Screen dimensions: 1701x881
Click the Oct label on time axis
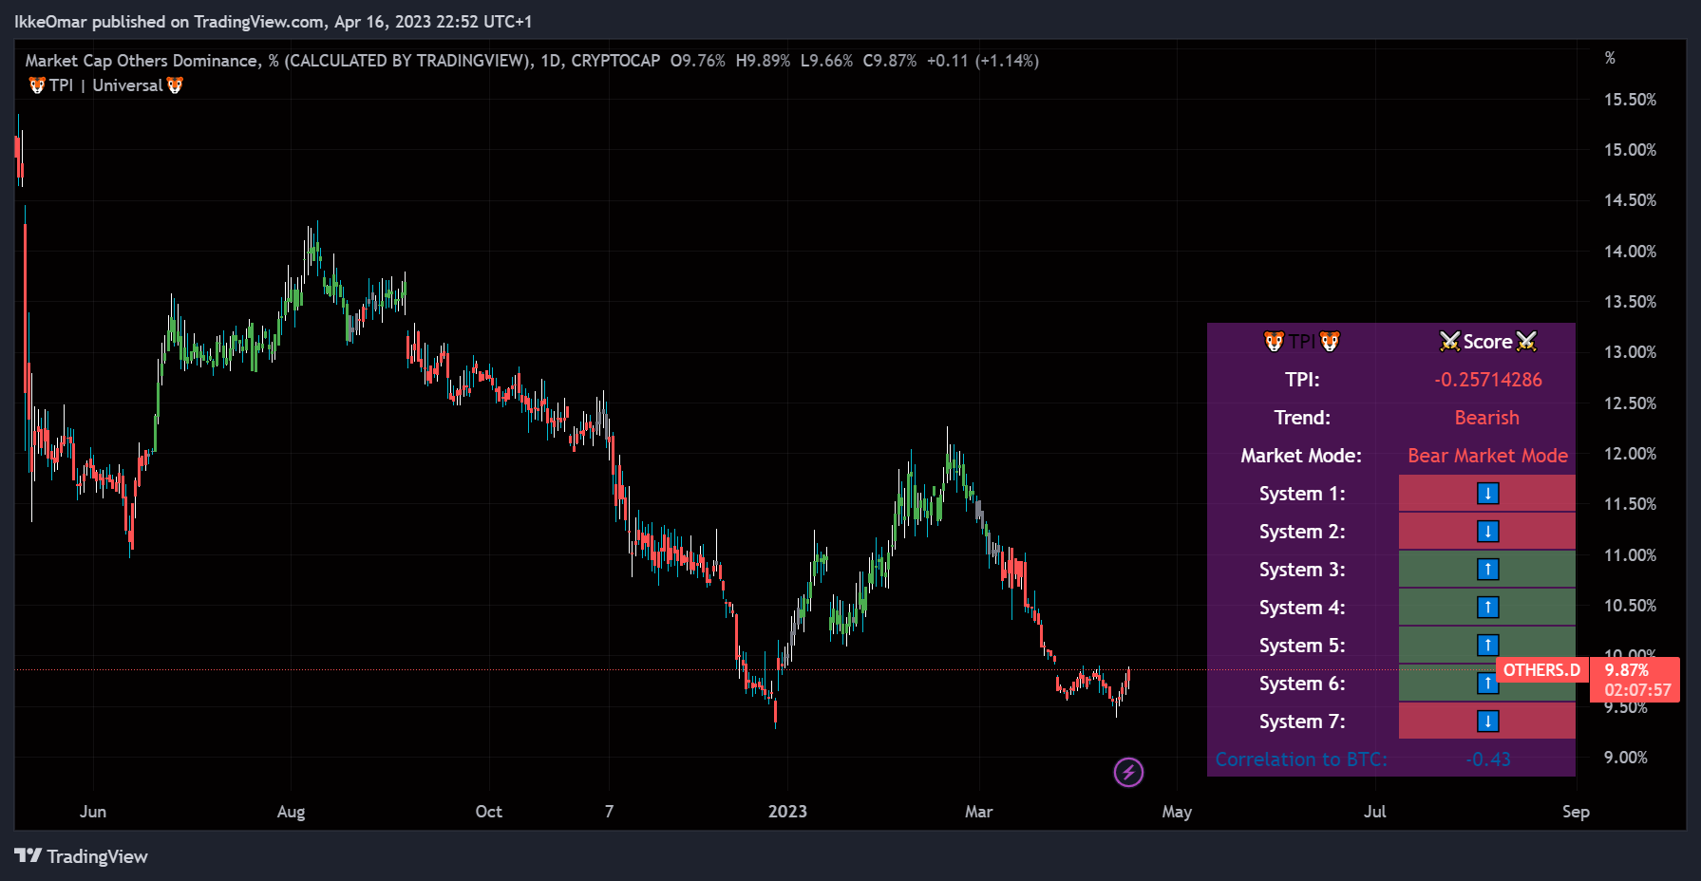pyautogui.click(x=488, y=812)
